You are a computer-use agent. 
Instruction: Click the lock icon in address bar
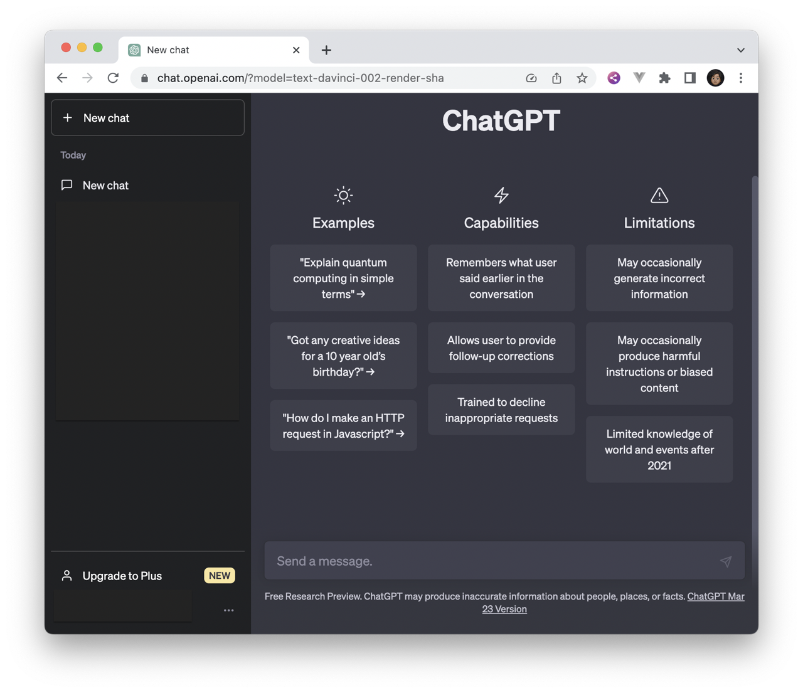(145, 78)
